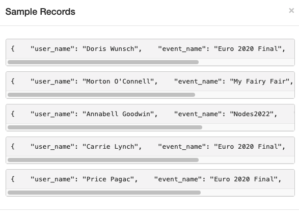This screenshot has height=216, width=299.
Task: Click the Doris Wunsch record scrollbar
Action: point(103,62)
